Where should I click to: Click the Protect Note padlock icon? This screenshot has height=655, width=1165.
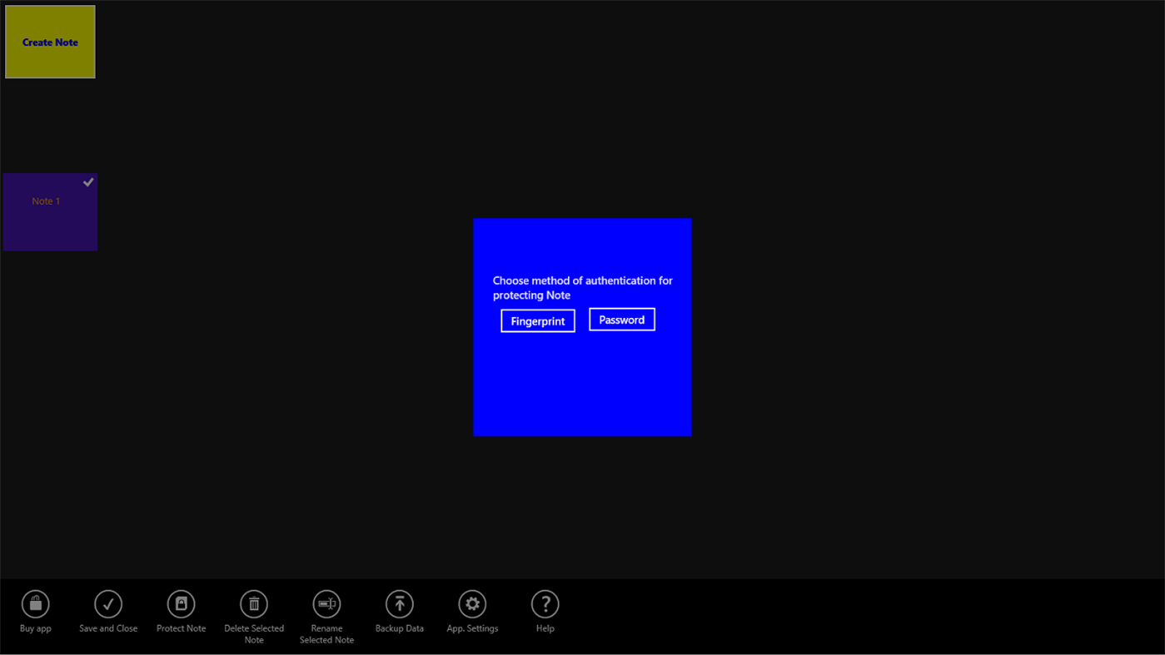click(x=181, y=603)
